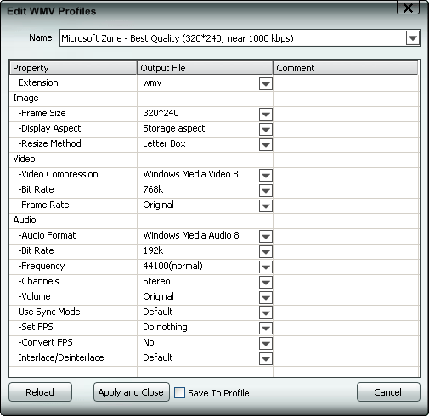Select the Storage aspect value
Screen dimensions: 429x416
pyautogui.click(x=174, y=128)
